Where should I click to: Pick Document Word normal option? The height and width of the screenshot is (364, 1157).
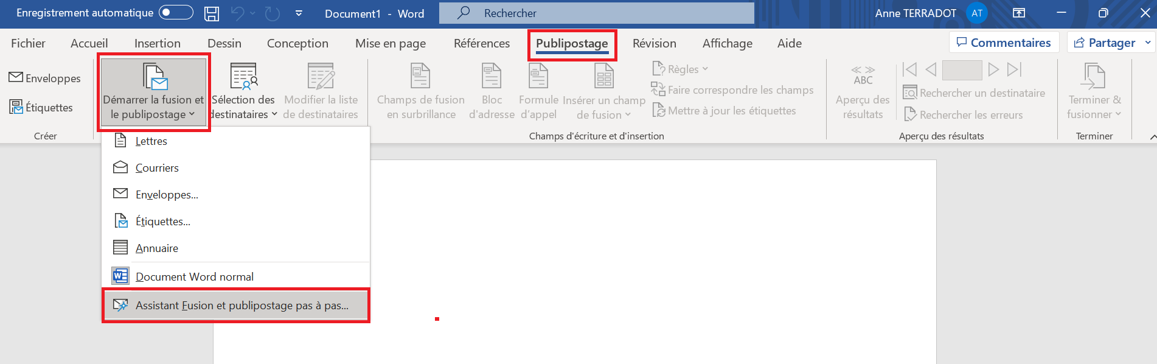194,277
